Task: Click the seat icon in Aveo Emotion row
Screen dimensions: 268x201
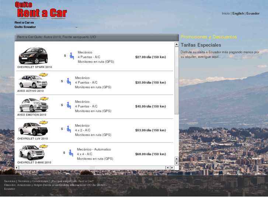Action: pyautogui.click(x=69, y=105)
